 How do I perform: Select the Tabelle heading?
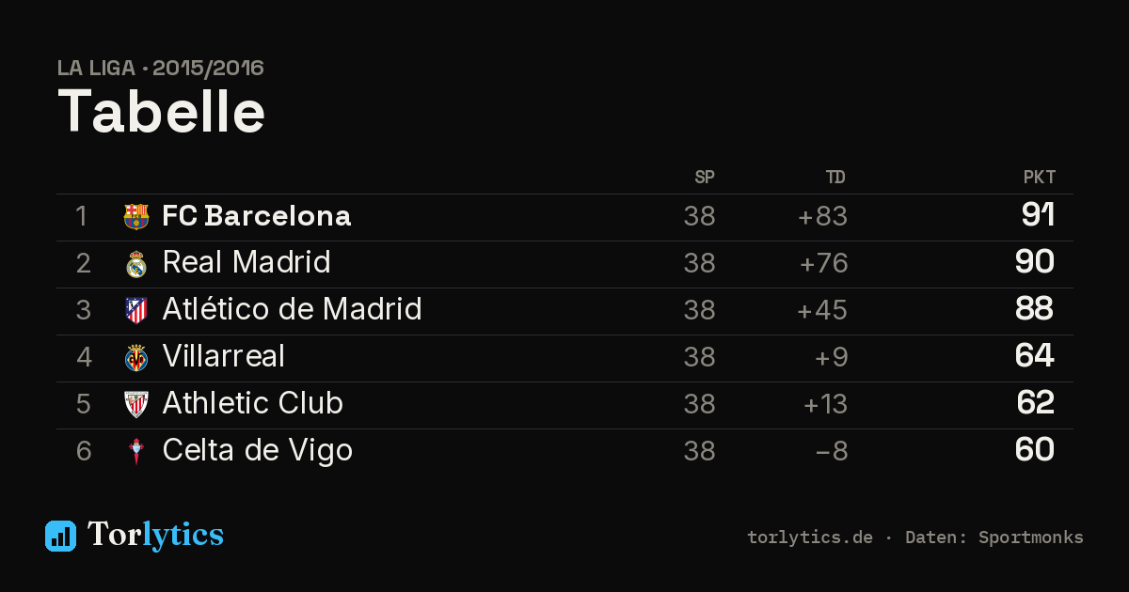(x=162, y=112)
